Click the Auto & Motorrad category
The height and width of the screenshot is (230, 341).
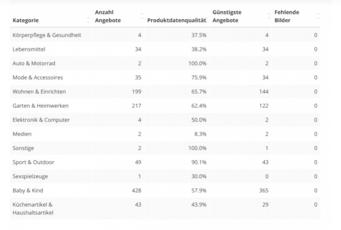(35, 63)
